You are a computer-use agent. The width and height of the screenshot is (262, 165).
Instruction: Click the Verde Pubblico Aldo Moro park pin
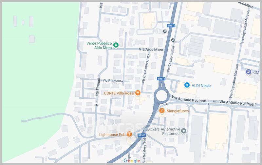pos(116,45)
